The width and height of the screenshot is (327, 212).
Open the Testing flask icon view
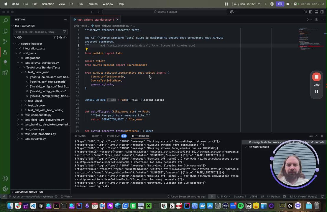click(5, 52)
